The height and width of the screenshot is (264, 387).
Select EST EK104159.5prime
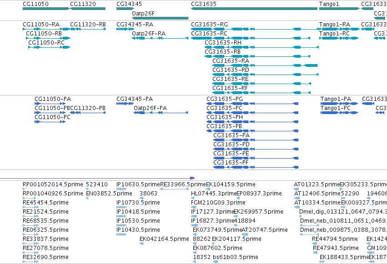click(208, 189)
